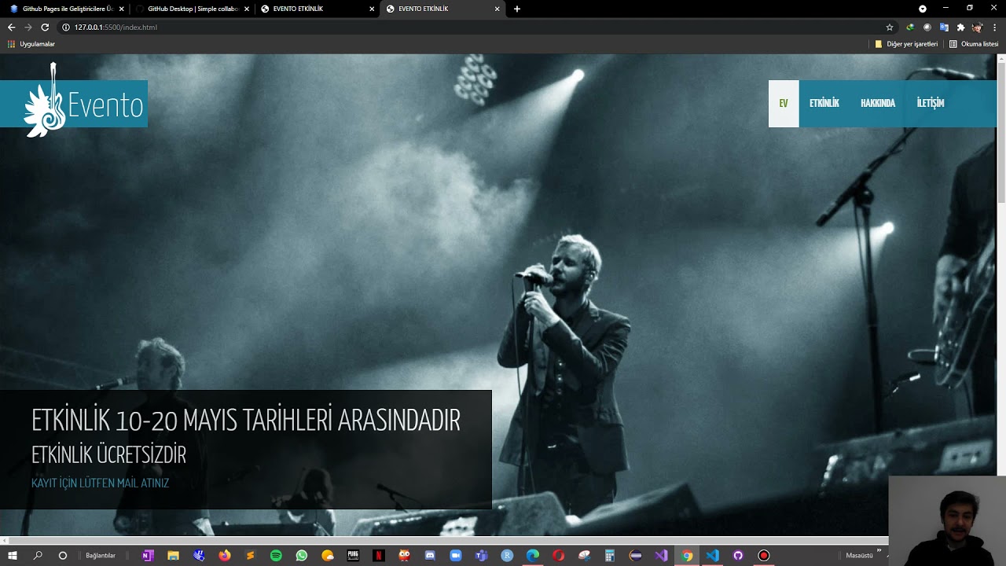Viewport: 1006px width, 566px height.
Task: Open WhatsApp from the taskbar
Action: (302, 555)
